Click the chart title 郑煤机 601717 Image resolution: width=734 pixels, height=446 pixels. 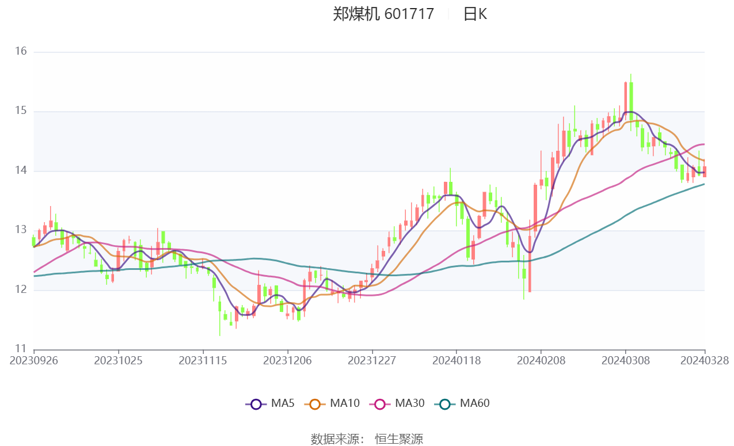[x=383, y=14]
